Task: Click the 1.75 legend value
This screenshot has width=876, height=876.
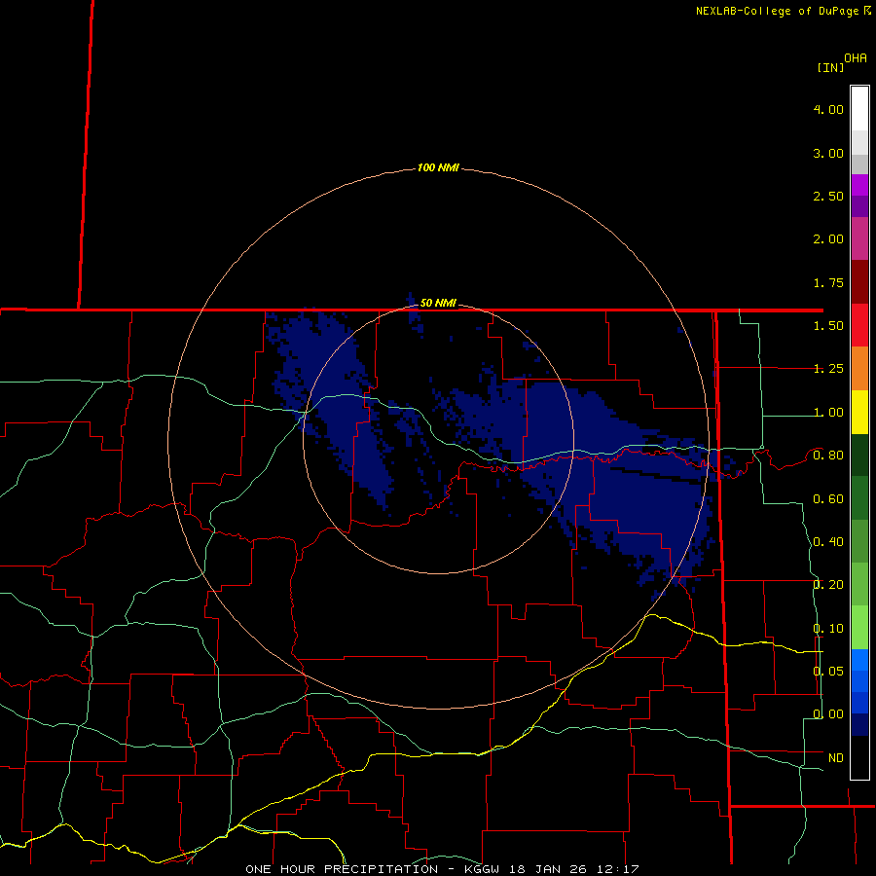Action: pos(828,282)
